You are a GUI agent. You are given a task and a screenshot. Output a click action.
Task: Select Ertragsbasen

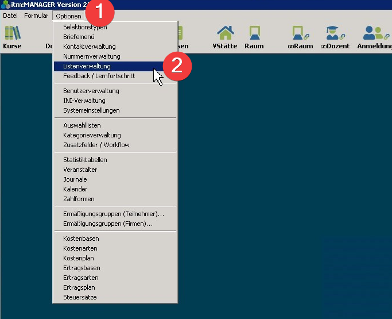click(x=115, y=268)
